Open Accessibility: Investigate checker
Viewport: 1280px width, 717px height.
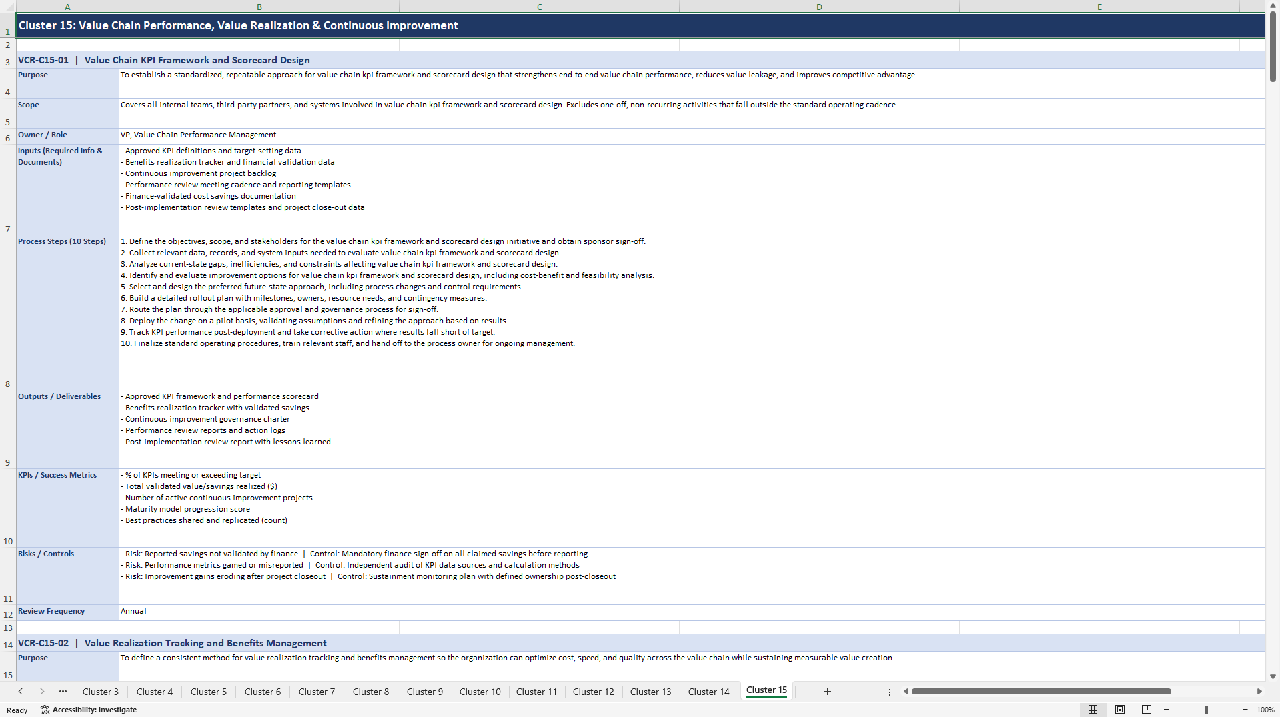pyautogui.click(x=89, y=710)
